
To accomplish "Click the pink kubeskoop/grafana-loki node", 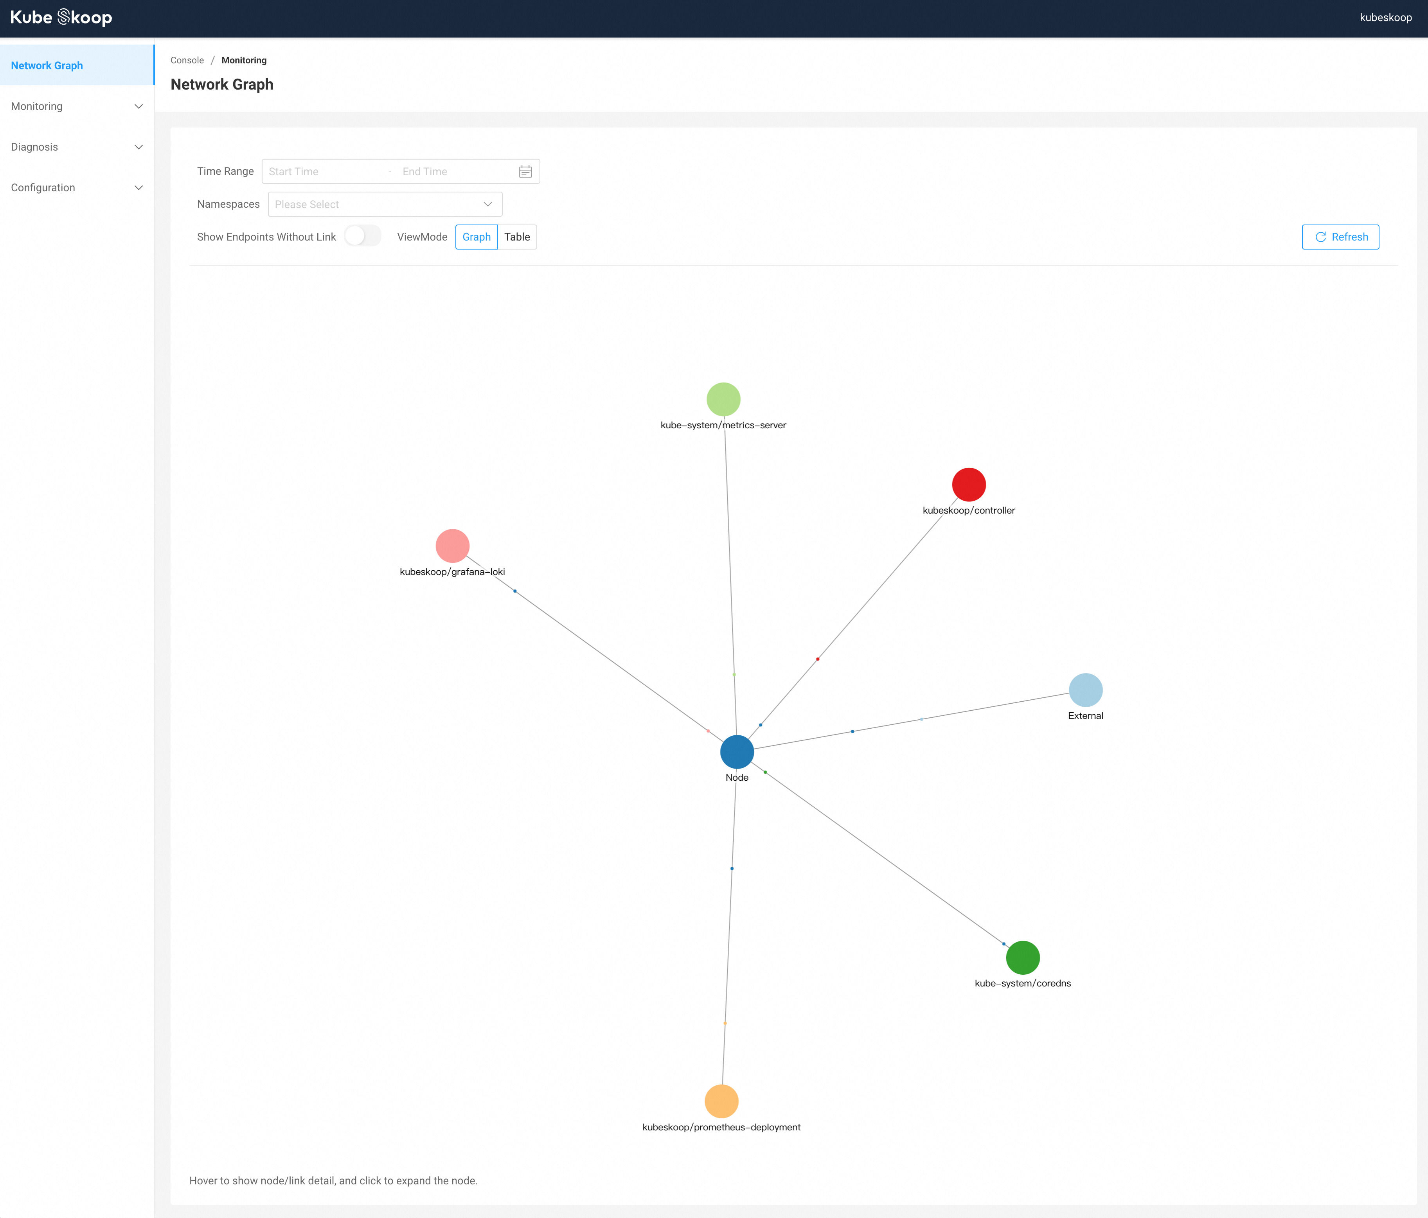I will pos(452,546).
